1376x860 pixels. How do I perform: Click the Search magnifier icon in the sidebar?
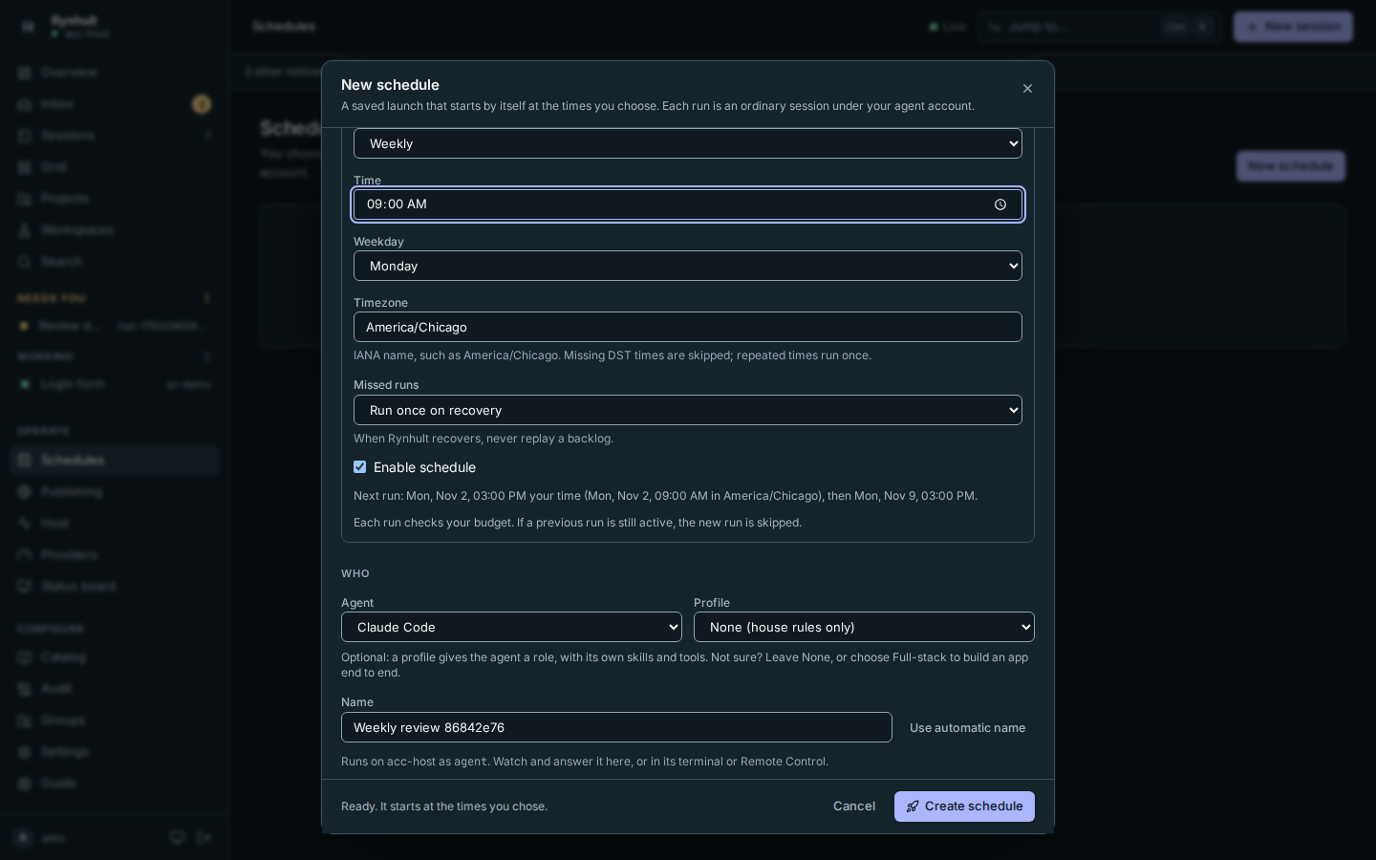25,262
